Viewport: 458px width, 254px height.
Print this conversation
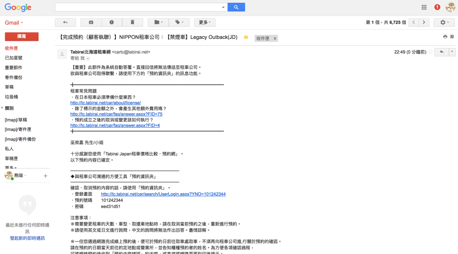445,37
